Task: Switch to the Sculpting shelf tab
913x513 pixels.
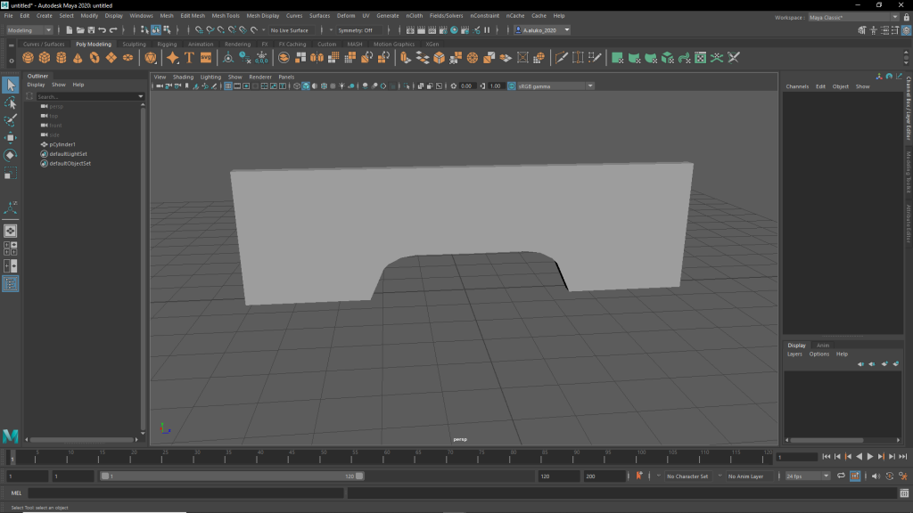Action: [x=134, y=44]
